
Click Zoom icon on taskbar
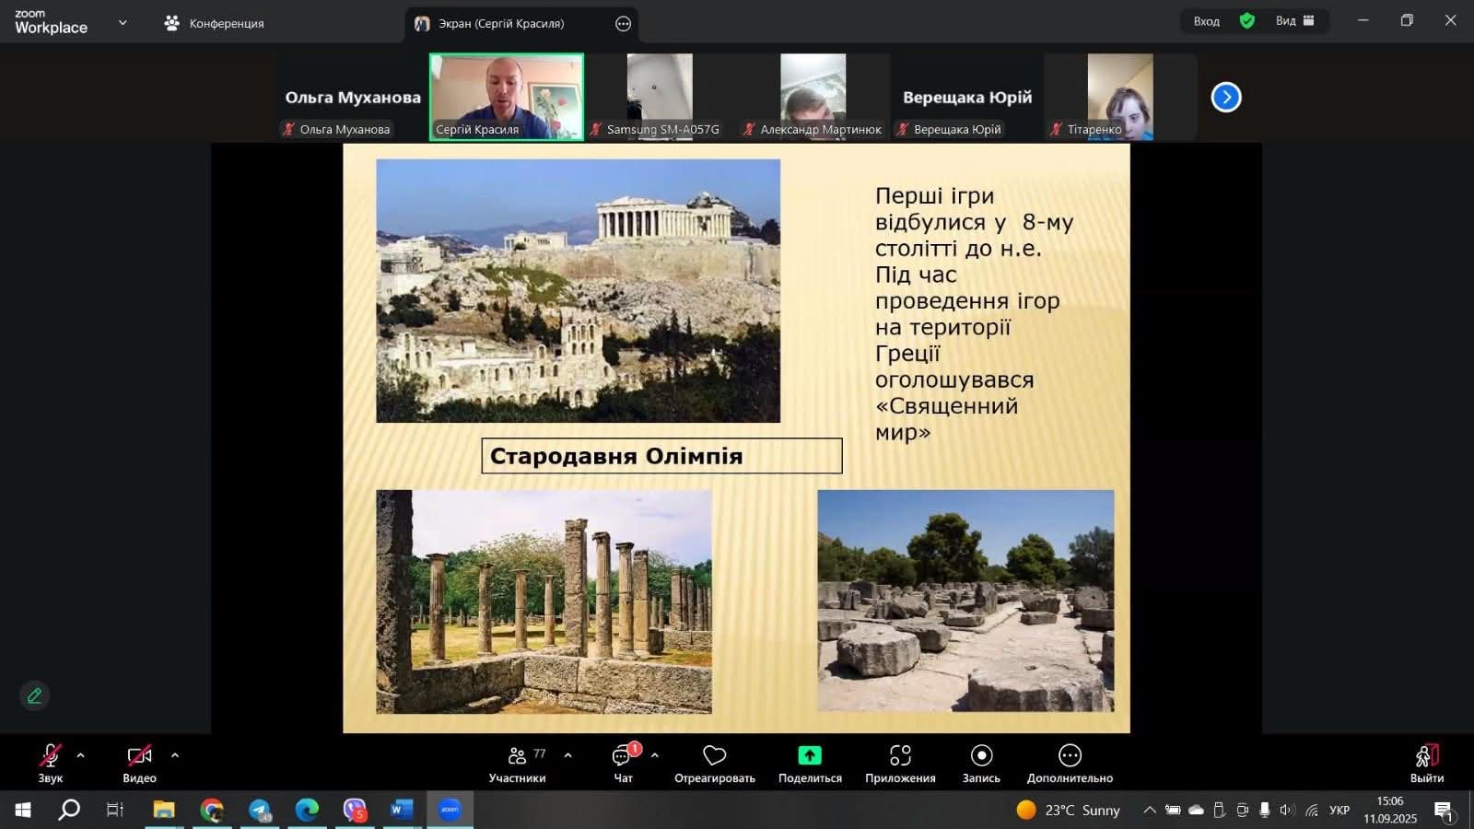[x=450, y=810]
